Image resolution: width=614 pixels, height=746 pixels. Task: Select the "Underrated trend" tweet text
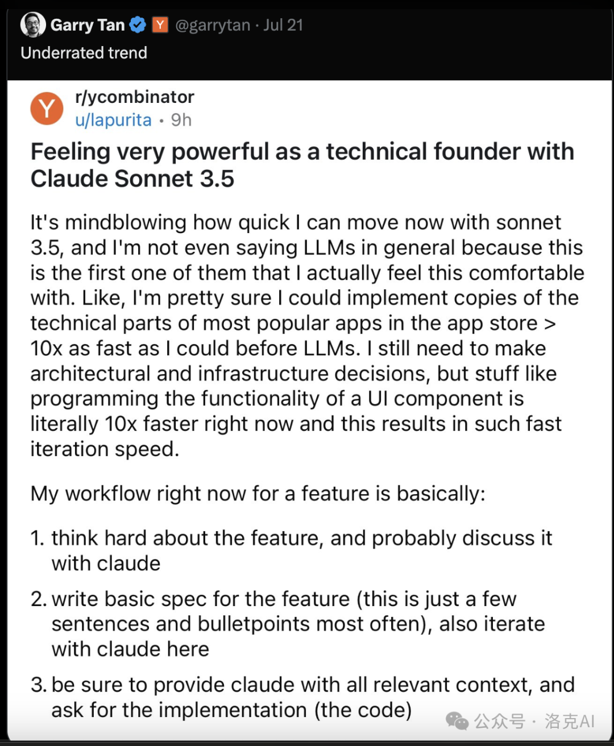tap(84, 53)
